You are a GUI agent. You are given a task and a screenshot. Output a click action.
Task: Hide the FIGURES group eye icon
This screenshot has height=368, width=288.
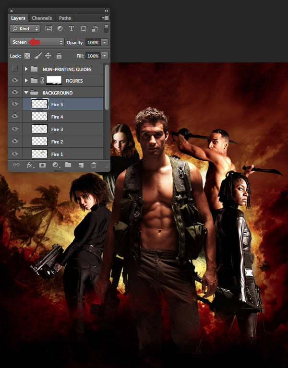coord(15,80)
